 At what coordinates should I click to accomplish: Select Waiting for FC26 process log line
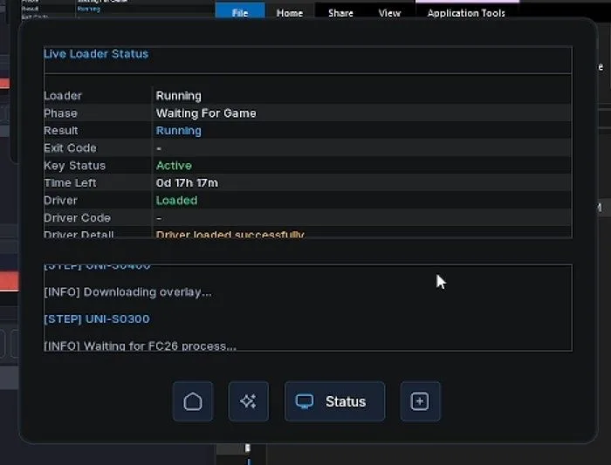point(140,345)
